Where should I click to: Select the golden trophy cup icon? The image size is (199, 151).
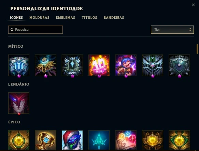(x=45, y=140)
